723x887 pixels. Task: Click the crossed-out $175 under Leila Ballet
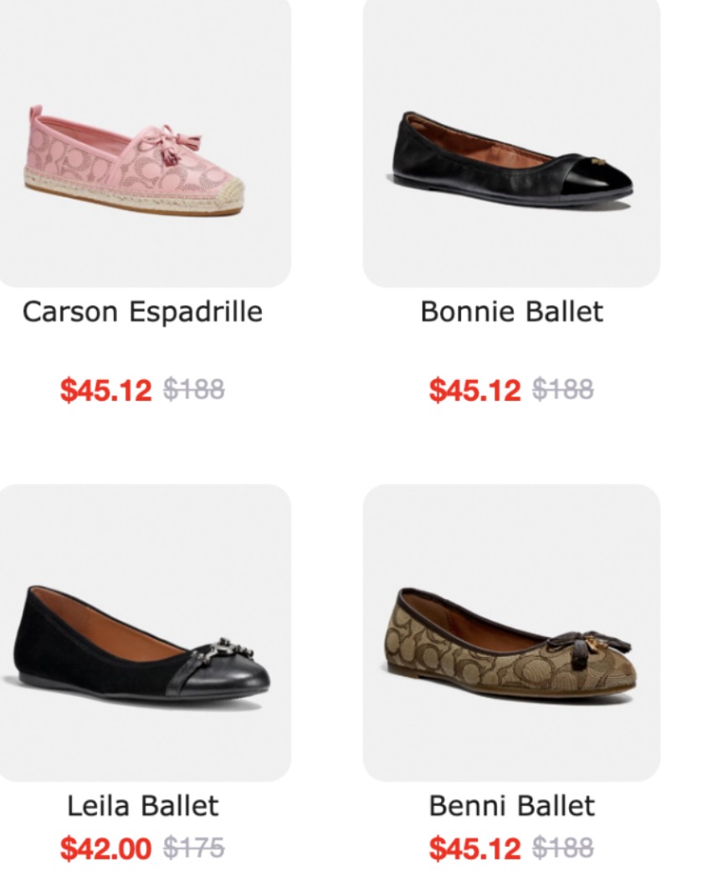click(193, 848)
